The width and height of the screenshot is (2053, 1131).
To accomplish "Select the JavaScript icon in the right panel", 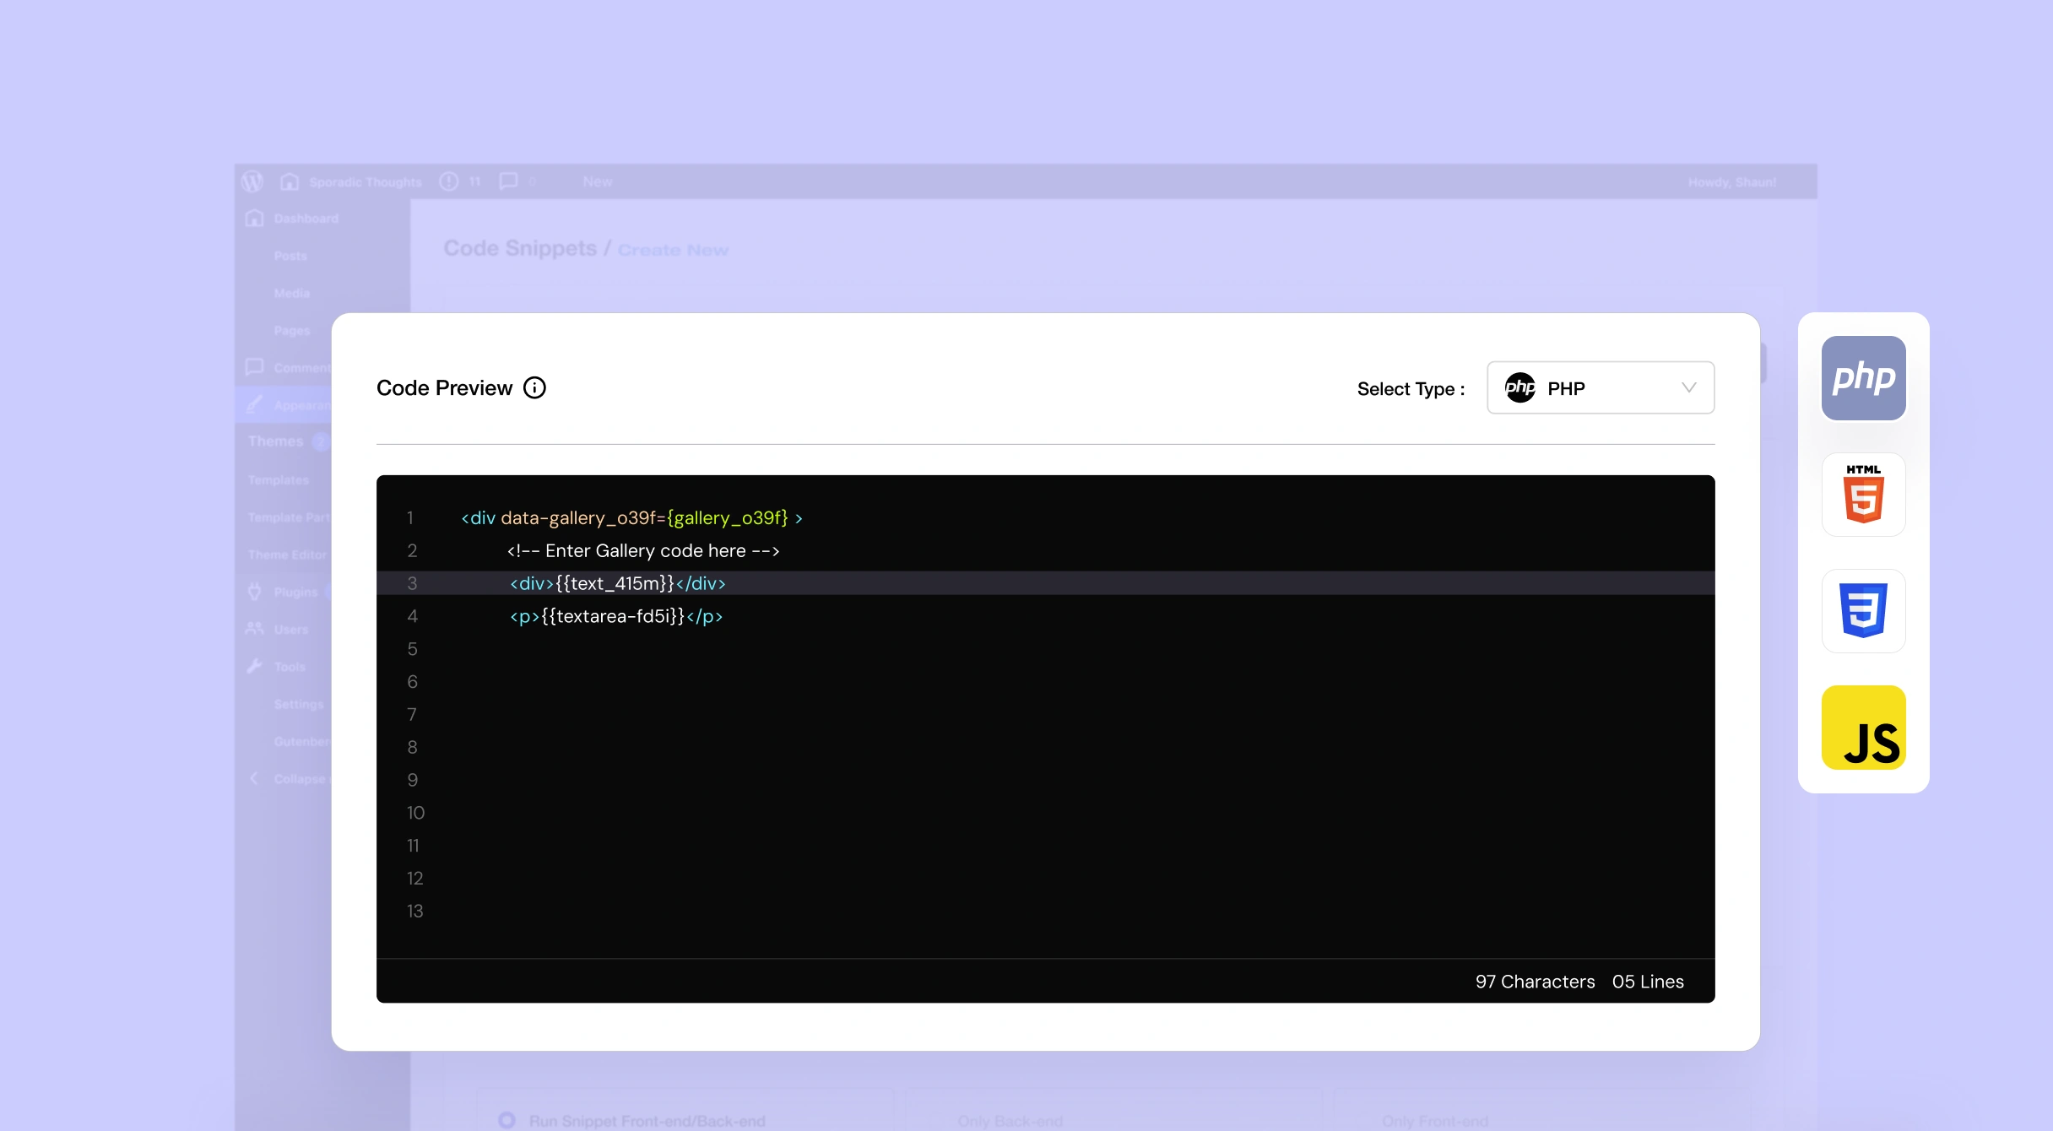I will (1864, 727).
